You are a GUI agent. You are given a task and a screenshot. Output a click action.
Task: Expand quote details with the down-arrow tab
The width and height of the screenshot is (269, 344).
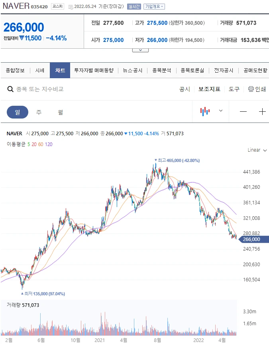click(140, 50)
